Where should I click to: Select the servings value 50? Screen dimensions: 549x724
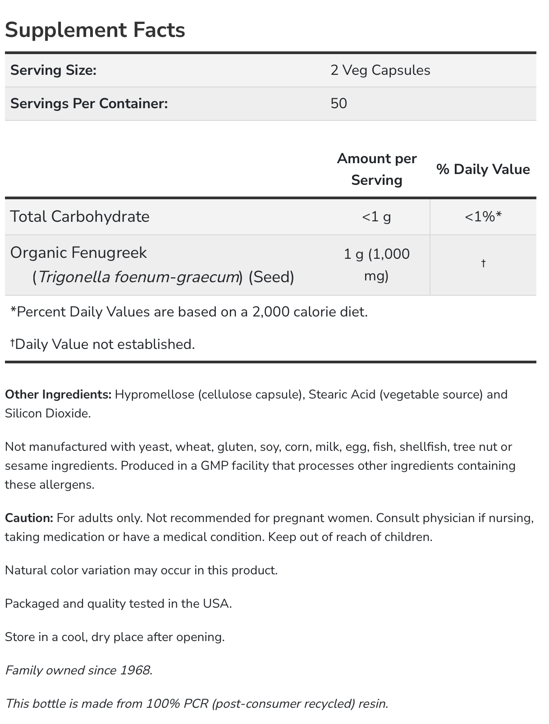(x=339, y=104)
